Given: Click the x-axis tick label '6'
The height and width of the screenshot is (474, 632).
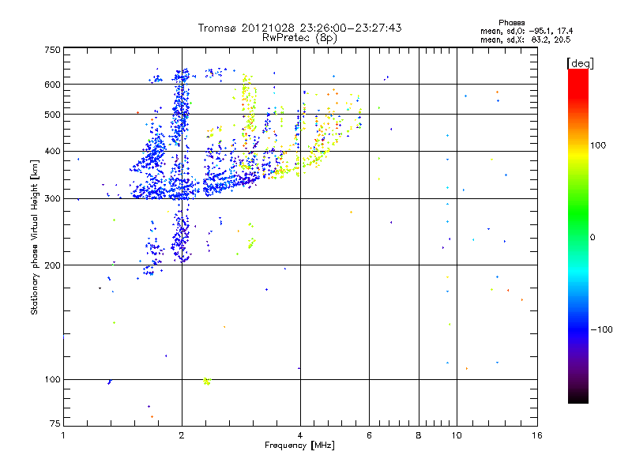Looking at the screenshot, I should [x=369, y=435].
